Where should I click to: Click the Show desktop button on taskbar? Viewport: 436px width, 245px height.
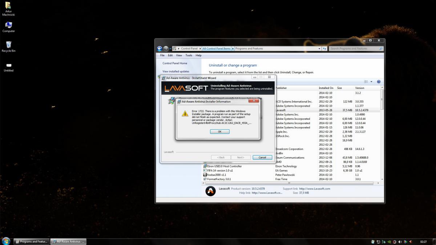pos(433,242)
